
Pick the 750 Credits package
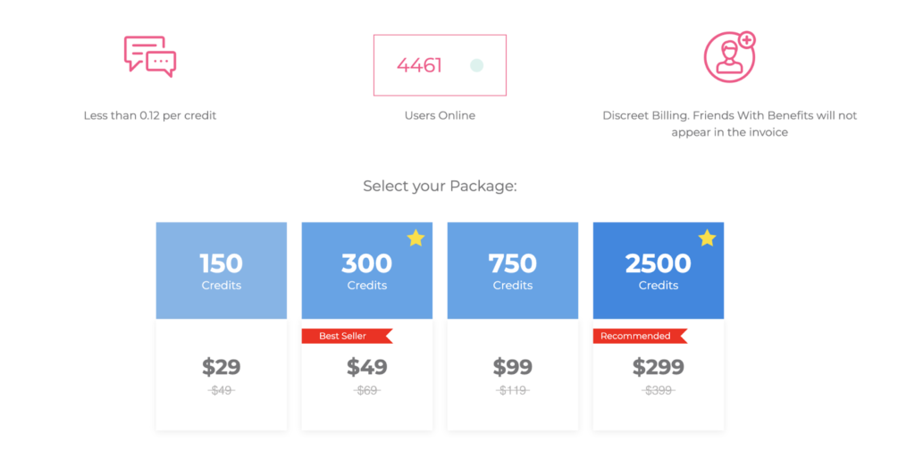click(x=513, y=271)
